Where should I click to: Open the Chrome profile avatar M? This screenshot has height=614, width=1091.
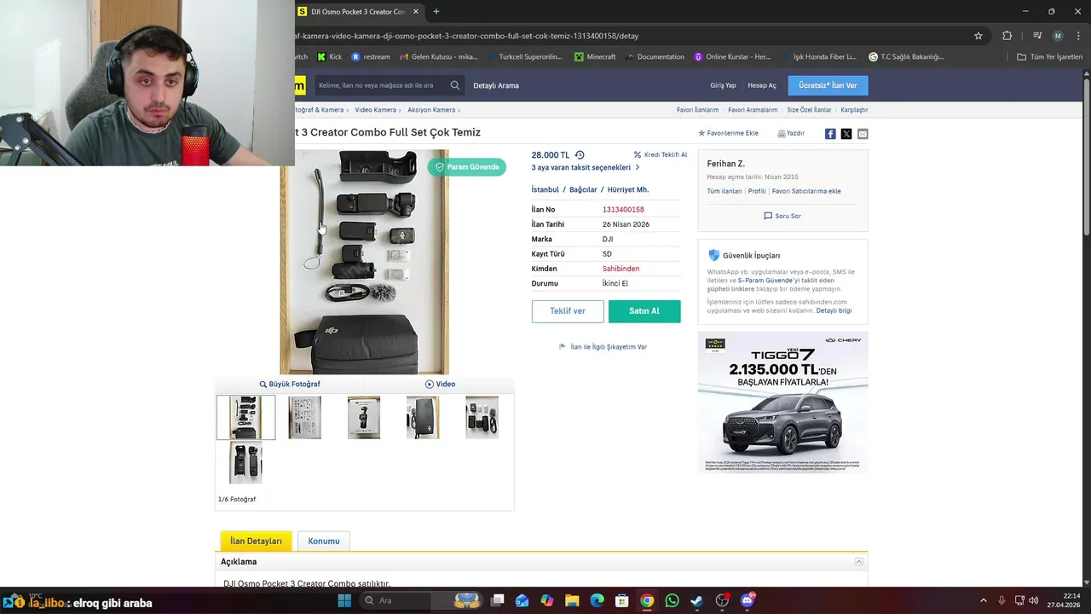click(x=1058, y=36)
